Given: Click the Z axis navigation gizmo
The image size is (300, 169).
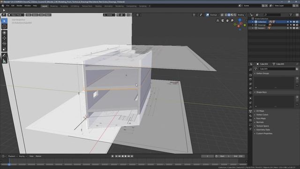Looking at the screenshot, I should (x=240, y=20).
